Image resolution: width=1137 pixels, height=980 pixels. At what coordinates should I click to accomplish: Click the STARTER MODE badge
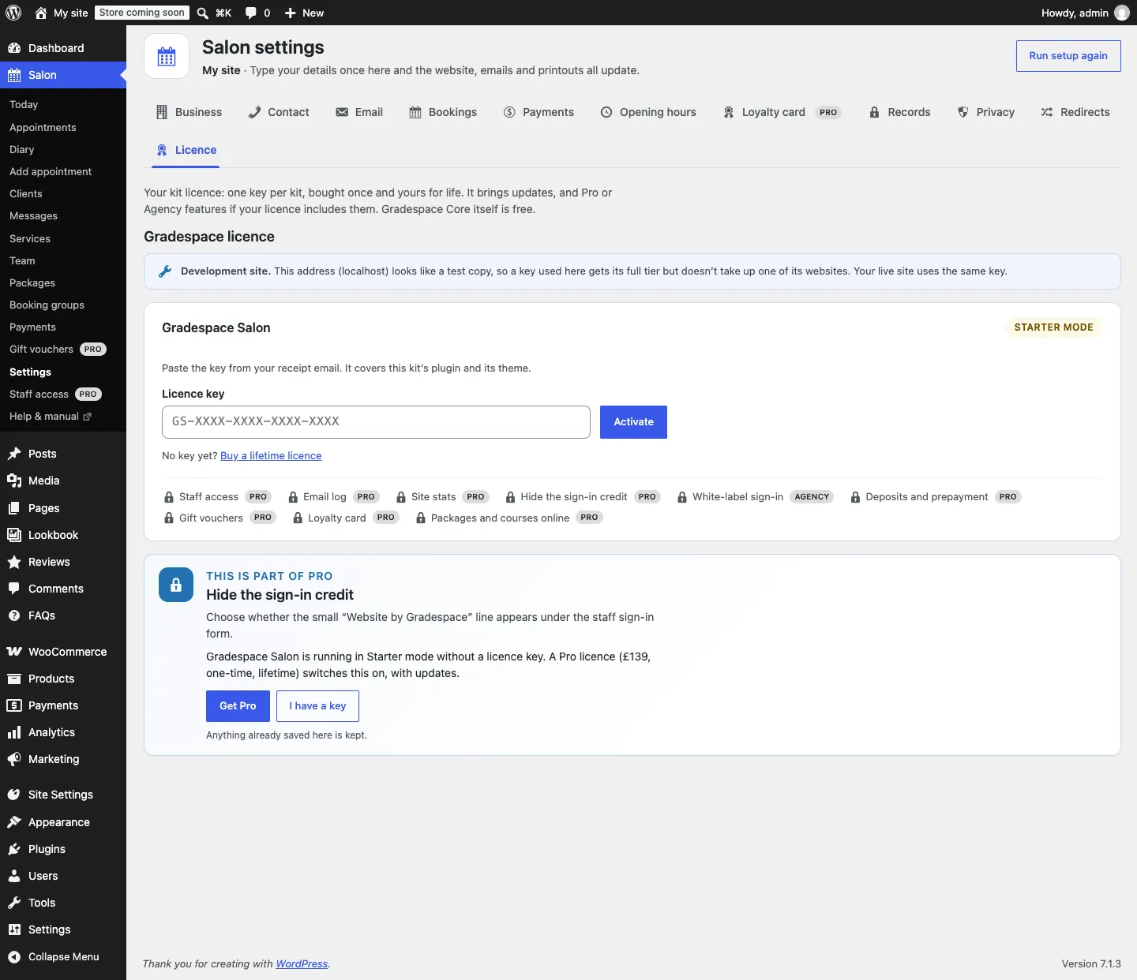pyautogui.click(x=1053, y=327)
